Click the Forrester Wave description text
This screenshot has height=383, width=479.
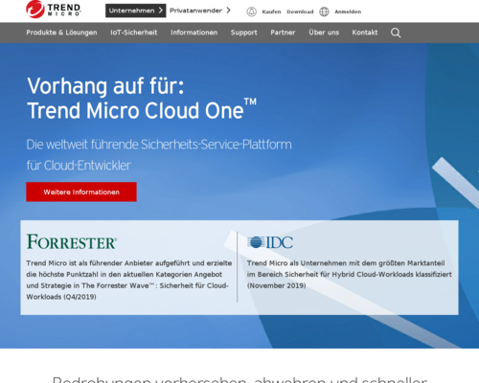pyautogui.click(x=129, y=280)
